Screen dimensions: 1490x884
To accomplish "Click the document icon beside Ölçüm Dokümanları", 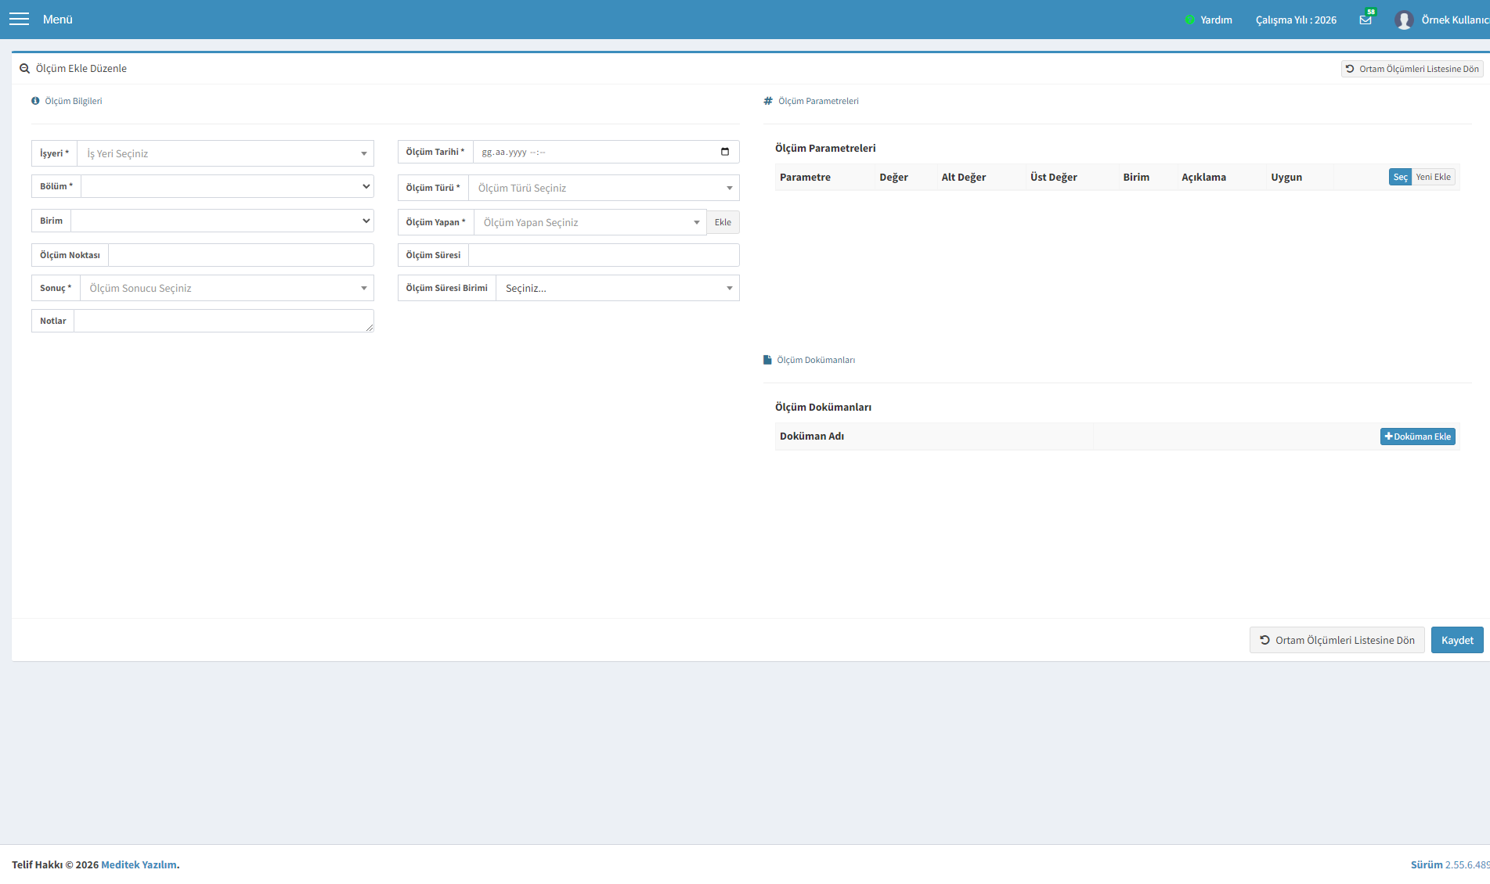I will (767, 360).
